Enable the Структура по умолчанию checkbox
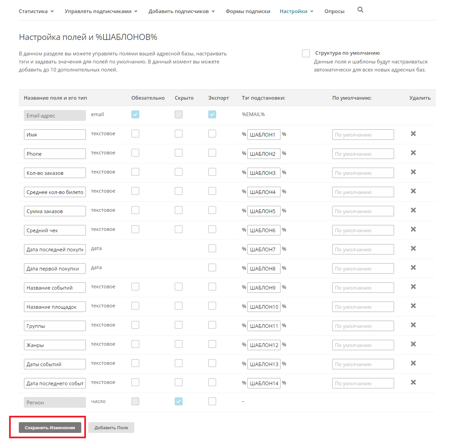 tap(306, 53)
